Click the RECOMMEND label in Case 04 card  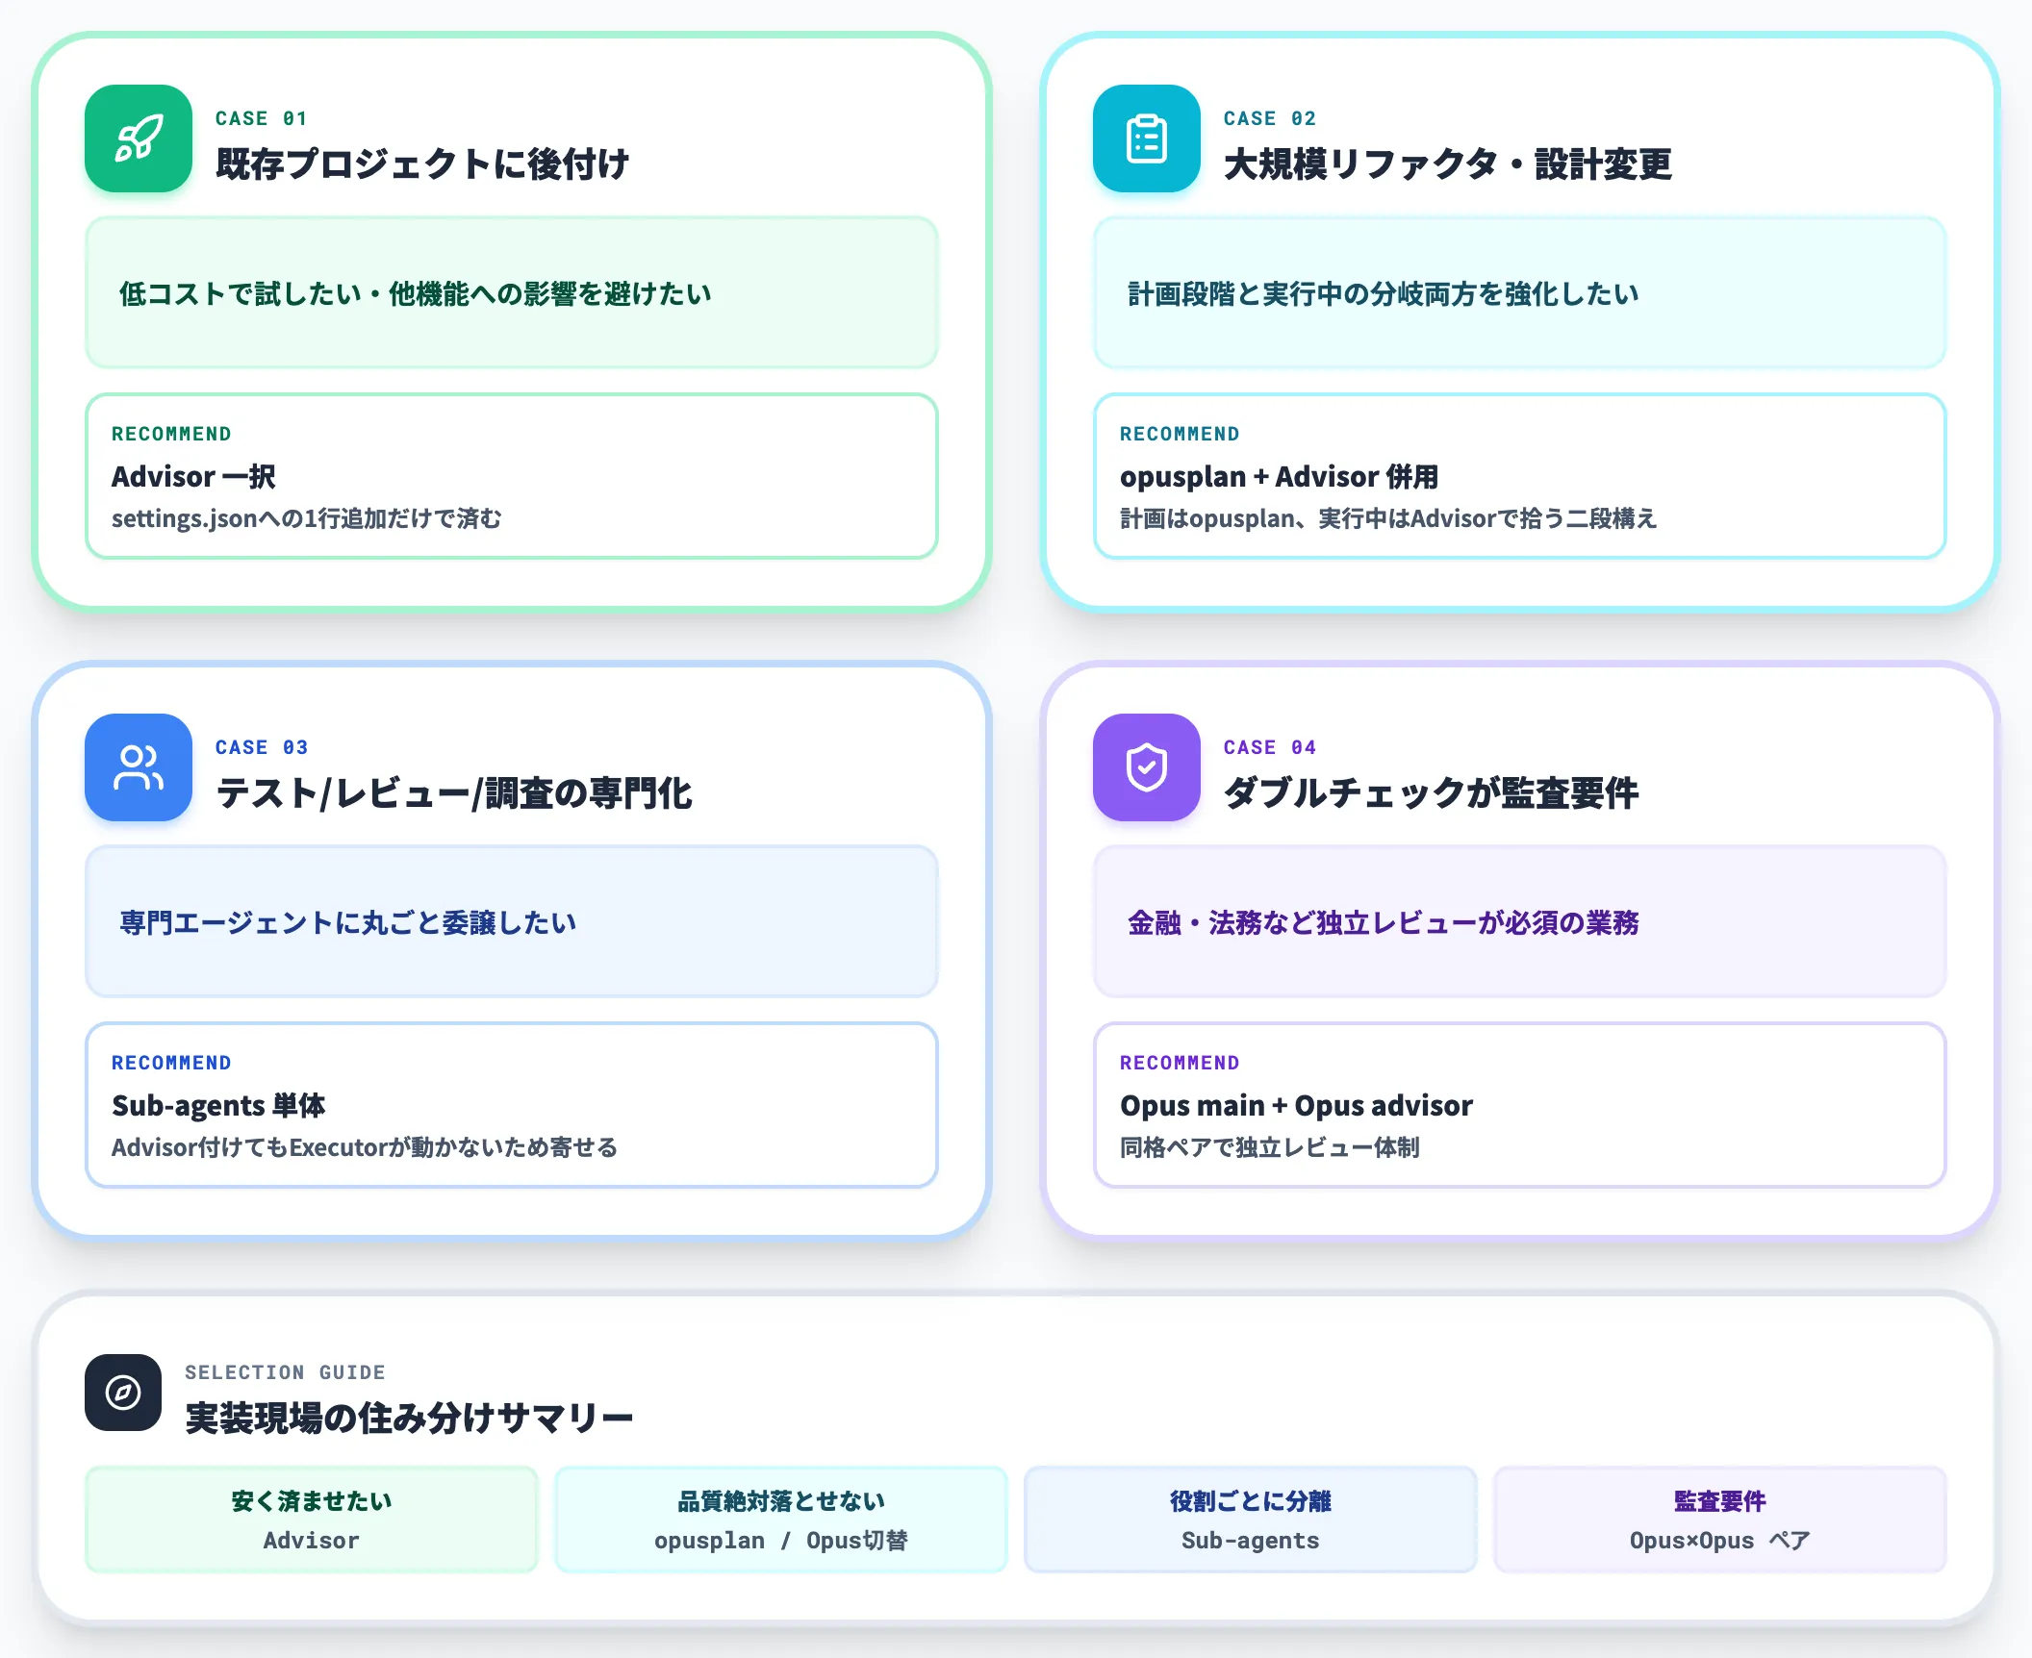pos(1180,1063)
